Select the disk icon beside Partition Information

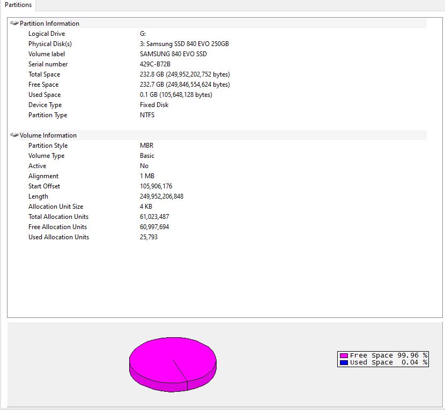14,23
